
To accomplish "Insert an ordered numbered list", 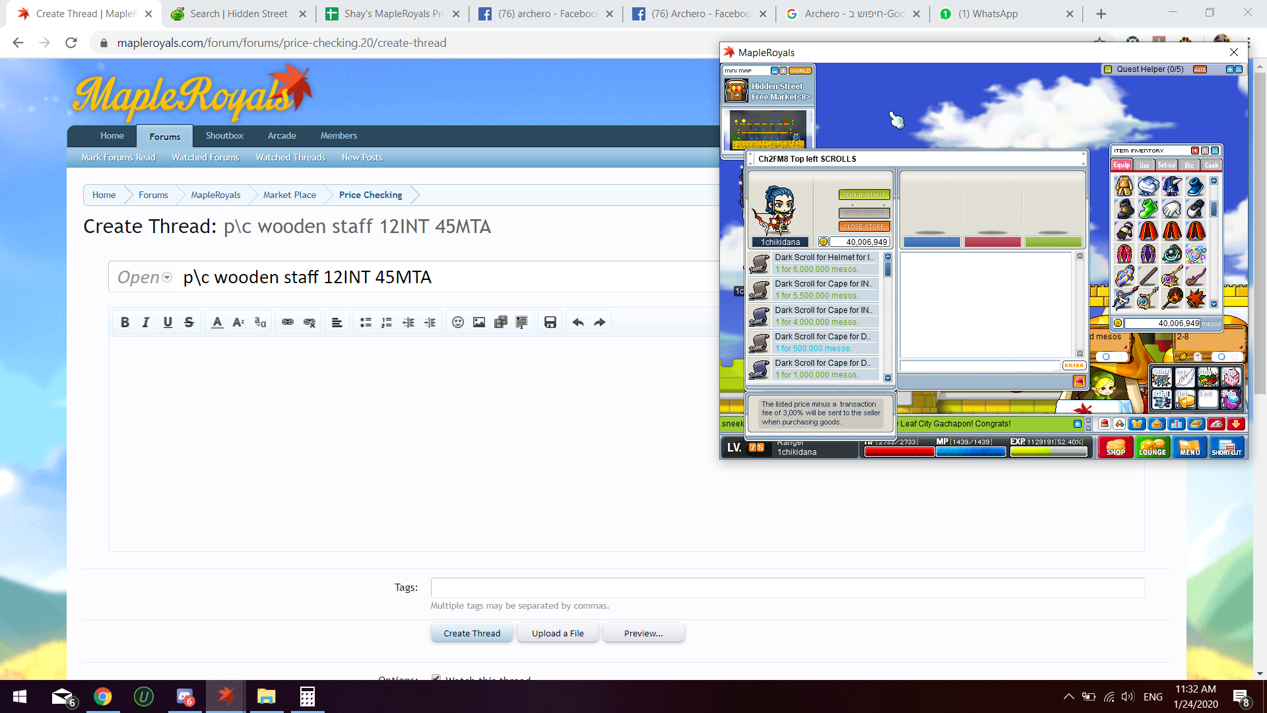I will coord(387,322).
